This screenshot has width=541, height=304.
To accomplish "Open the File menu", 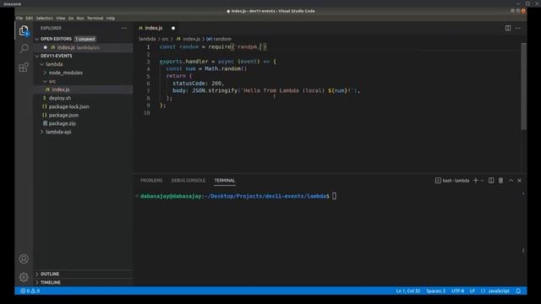I will (x=19, y=19).
